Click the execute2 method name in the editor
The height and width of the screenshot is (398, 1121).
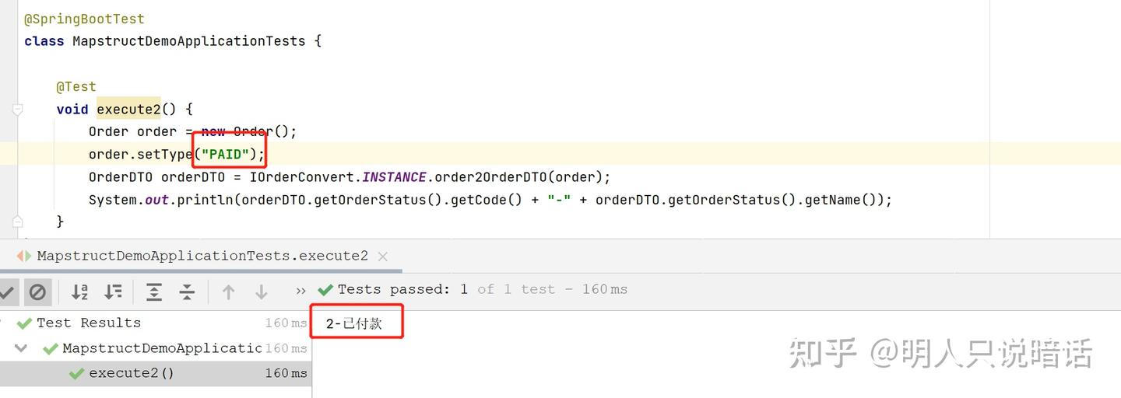click(128, 110)
